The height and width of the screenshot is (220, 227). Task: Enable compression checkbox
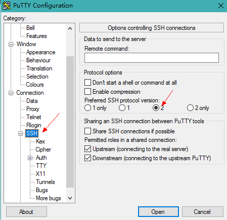(x=87, y=92)
